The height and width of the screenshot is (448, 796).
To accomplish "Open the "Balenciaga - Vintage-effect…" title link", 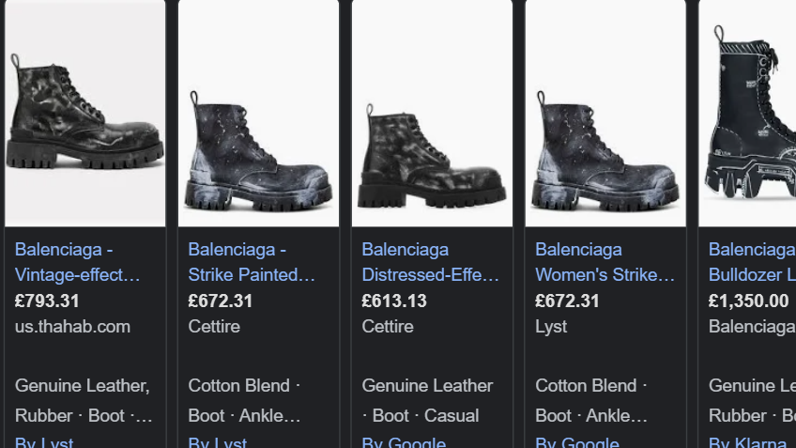I will coord(78,262).
